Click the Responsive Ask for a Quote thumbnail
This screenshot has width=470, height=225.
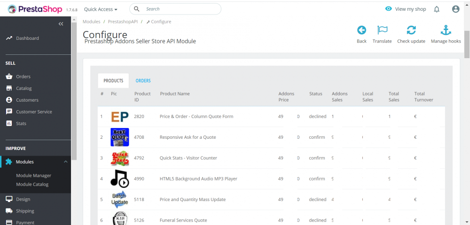tap(119, 137)
